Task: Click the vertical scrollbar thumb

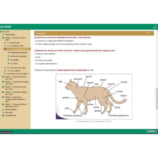Action: pos(157,99)
